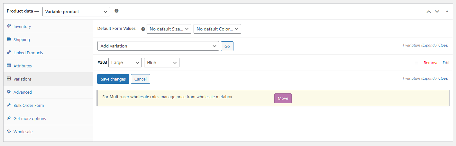Screen dimensions: 456x146
Task: Click bottom Close variations link
Action: pos(443,78)
